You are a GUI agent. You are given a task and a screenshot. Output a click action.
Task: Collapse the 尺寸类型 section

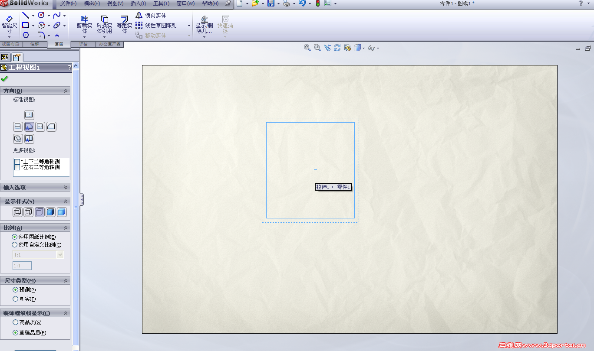coord(66,281)
